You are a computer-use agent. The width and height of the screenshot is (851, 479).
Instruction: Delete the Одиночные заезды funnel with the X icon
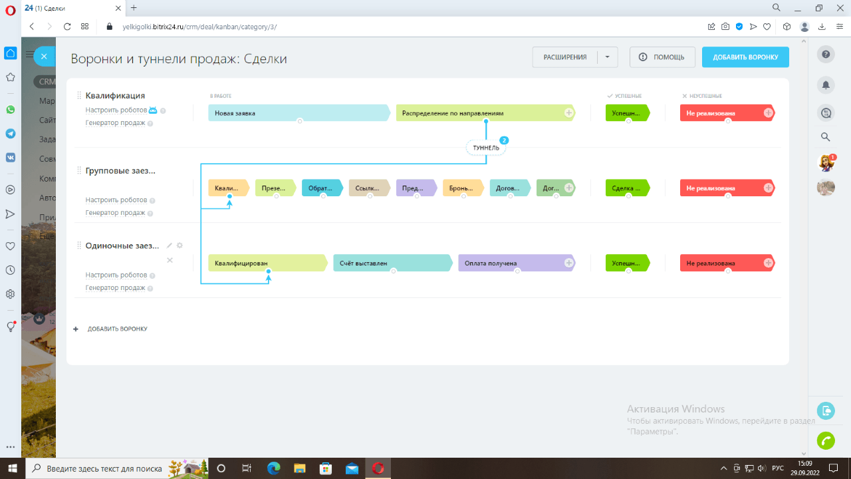(170, 260)
